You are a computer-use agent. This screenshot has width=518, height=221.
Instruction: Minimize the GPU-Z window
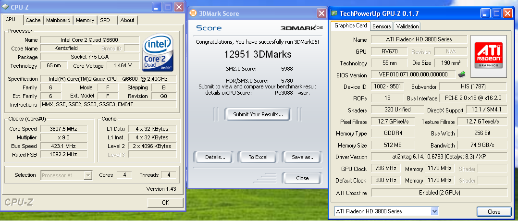point(485,13)
